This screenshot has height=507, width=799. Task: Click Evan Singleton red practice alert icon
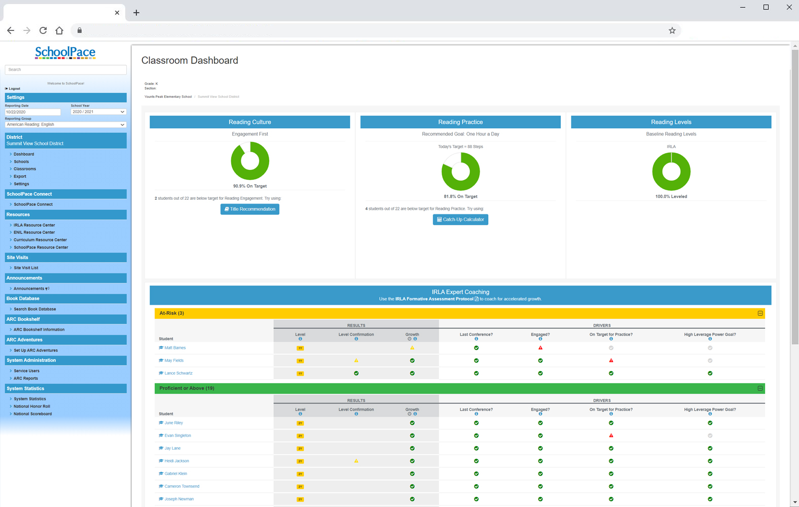pos(611,436)
